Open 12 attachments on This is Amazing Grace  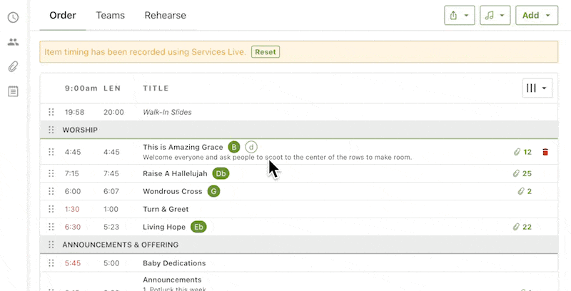point(522,152)
